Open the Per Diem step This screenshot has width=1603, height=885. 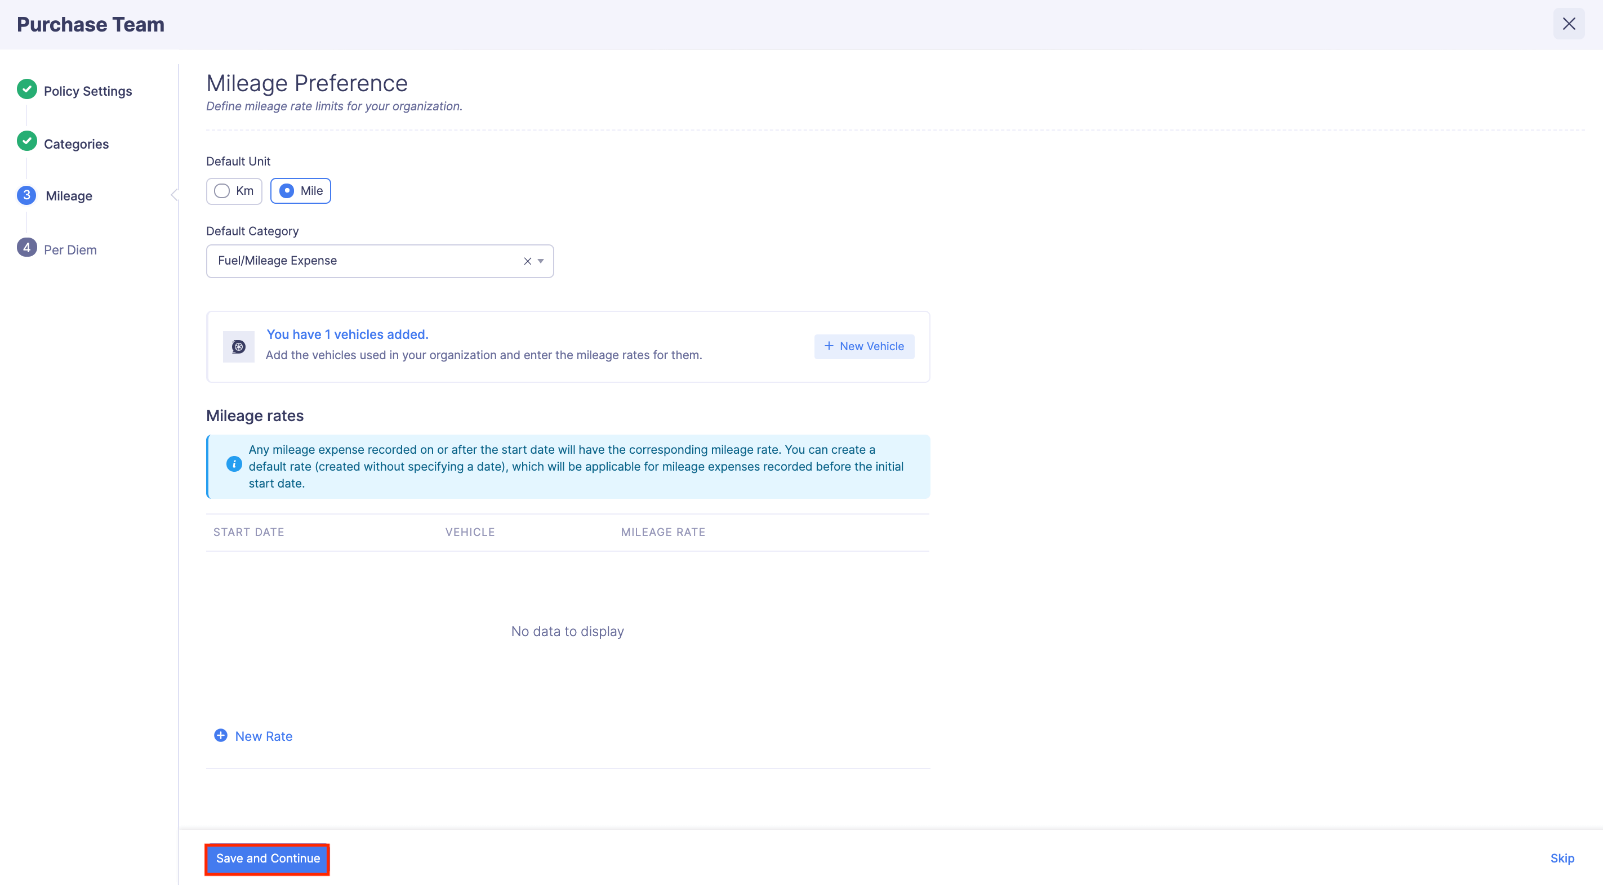pos(70,250)
